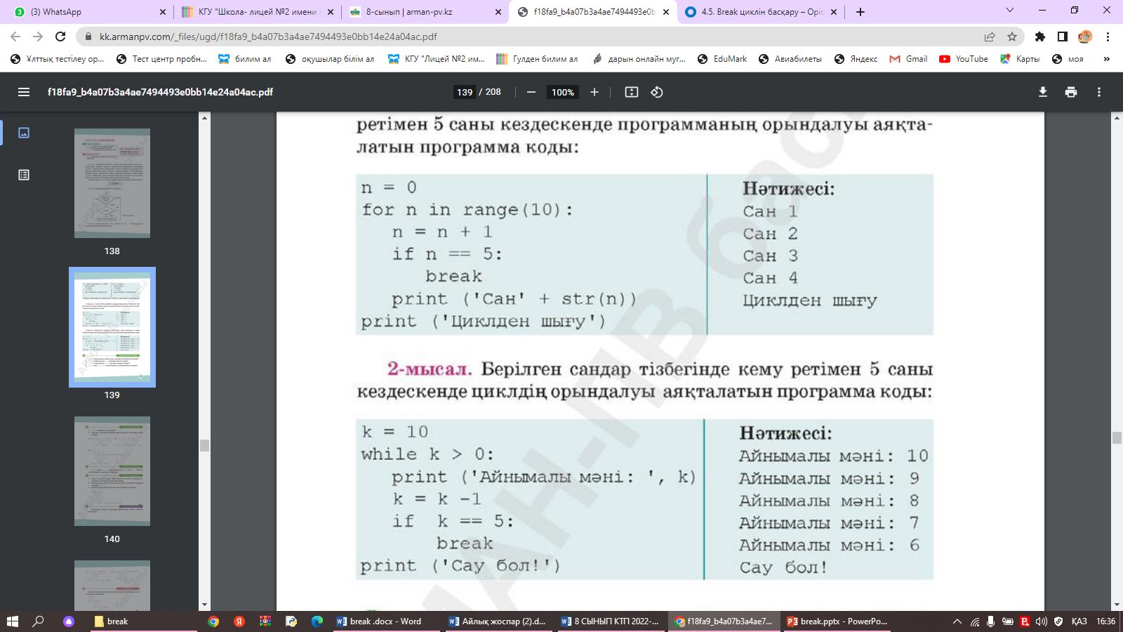Open the Gmail bookmark
Screen dimensions: 1123x632
click(908, 59)
